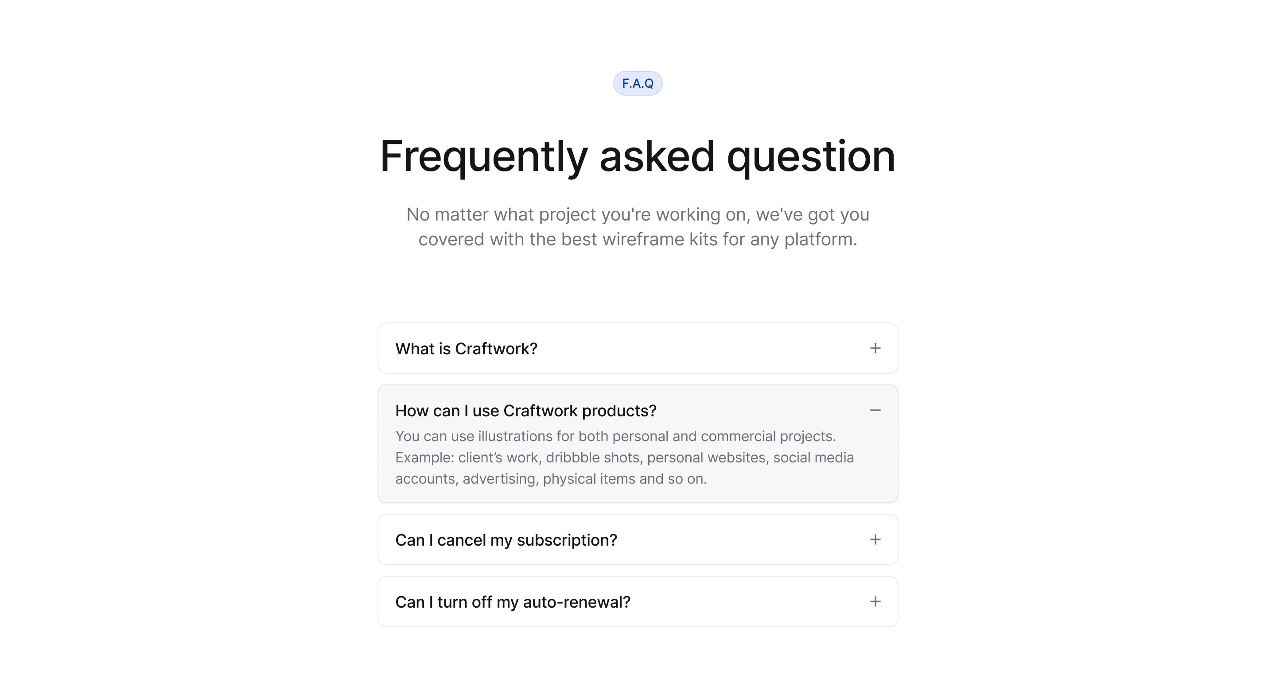Click the plus icon next to 'Can I cancel my subscription?'
This screenshot has width=1276, height=698.
click(876, 539)
